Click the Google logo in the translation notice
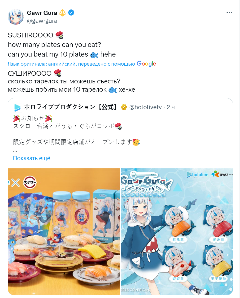This screenshot has height=298, width=240. [146, 64]
